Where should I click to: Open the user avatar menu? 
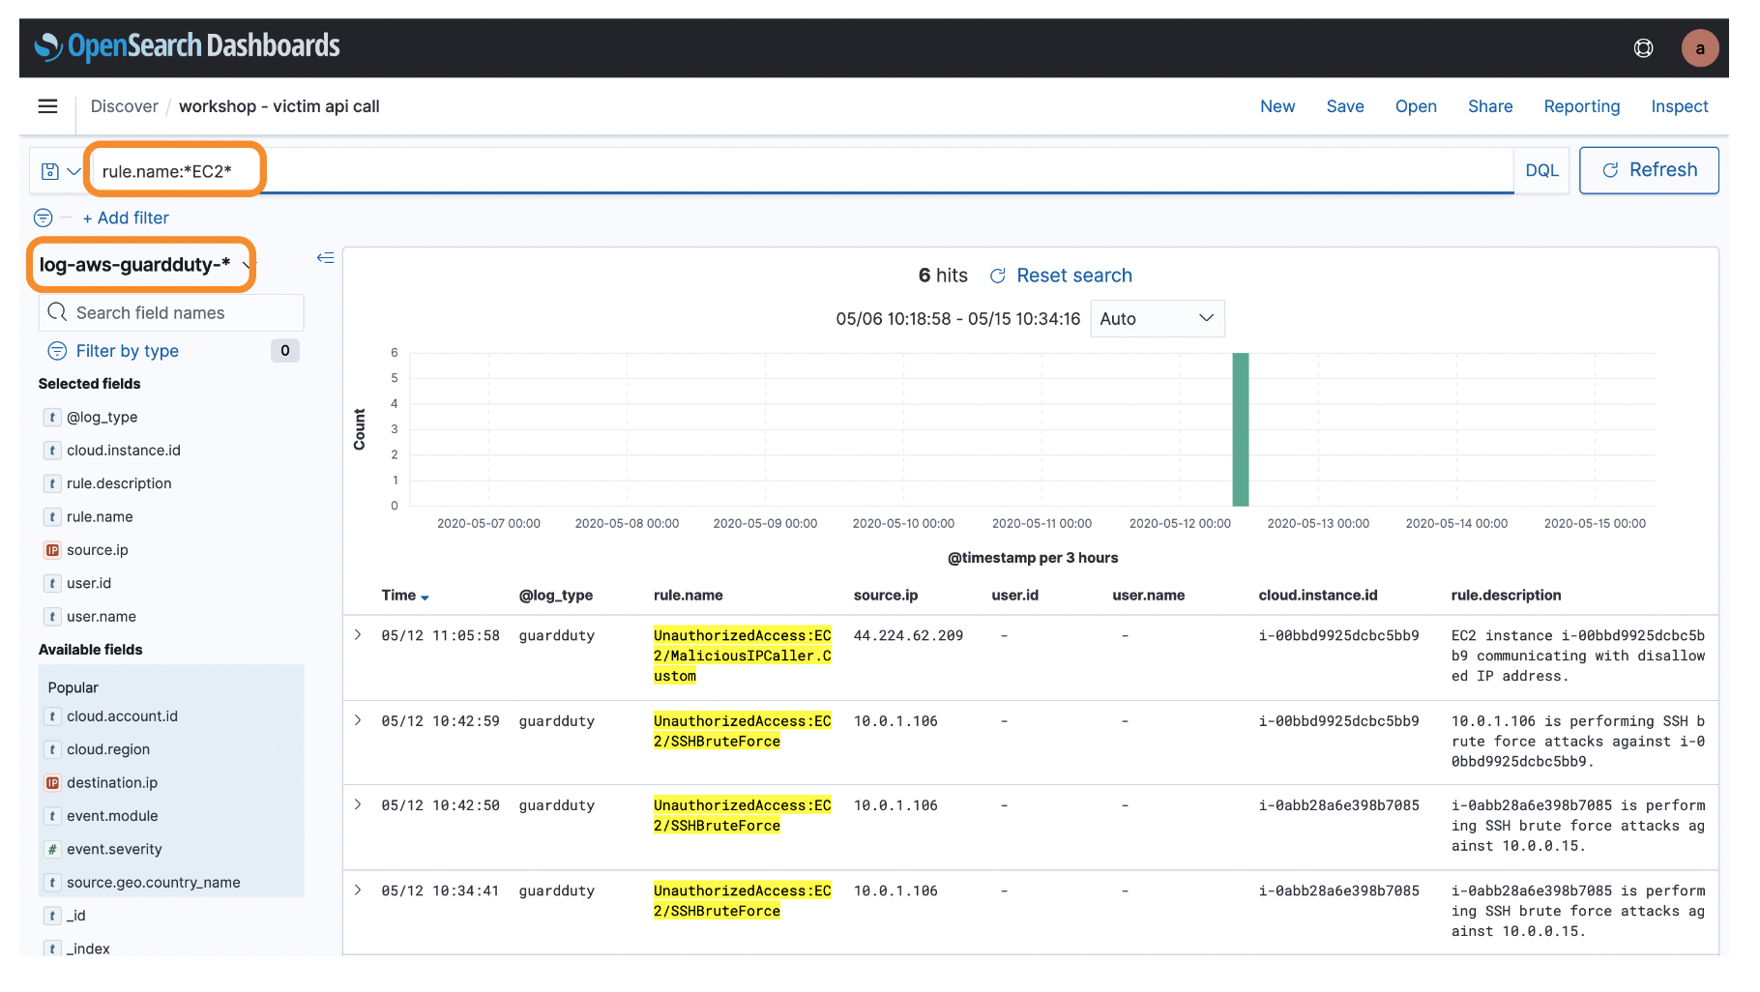pyautogui.click(x=1699, y=48)
